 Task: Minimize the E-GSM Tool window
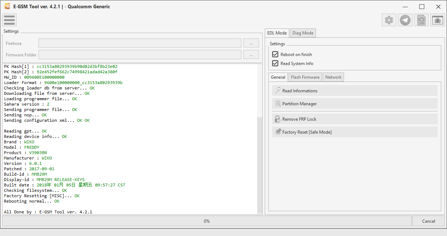coord(405,6)
